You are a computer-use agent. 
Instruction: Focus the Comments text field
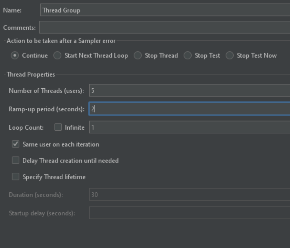[165, 27]
